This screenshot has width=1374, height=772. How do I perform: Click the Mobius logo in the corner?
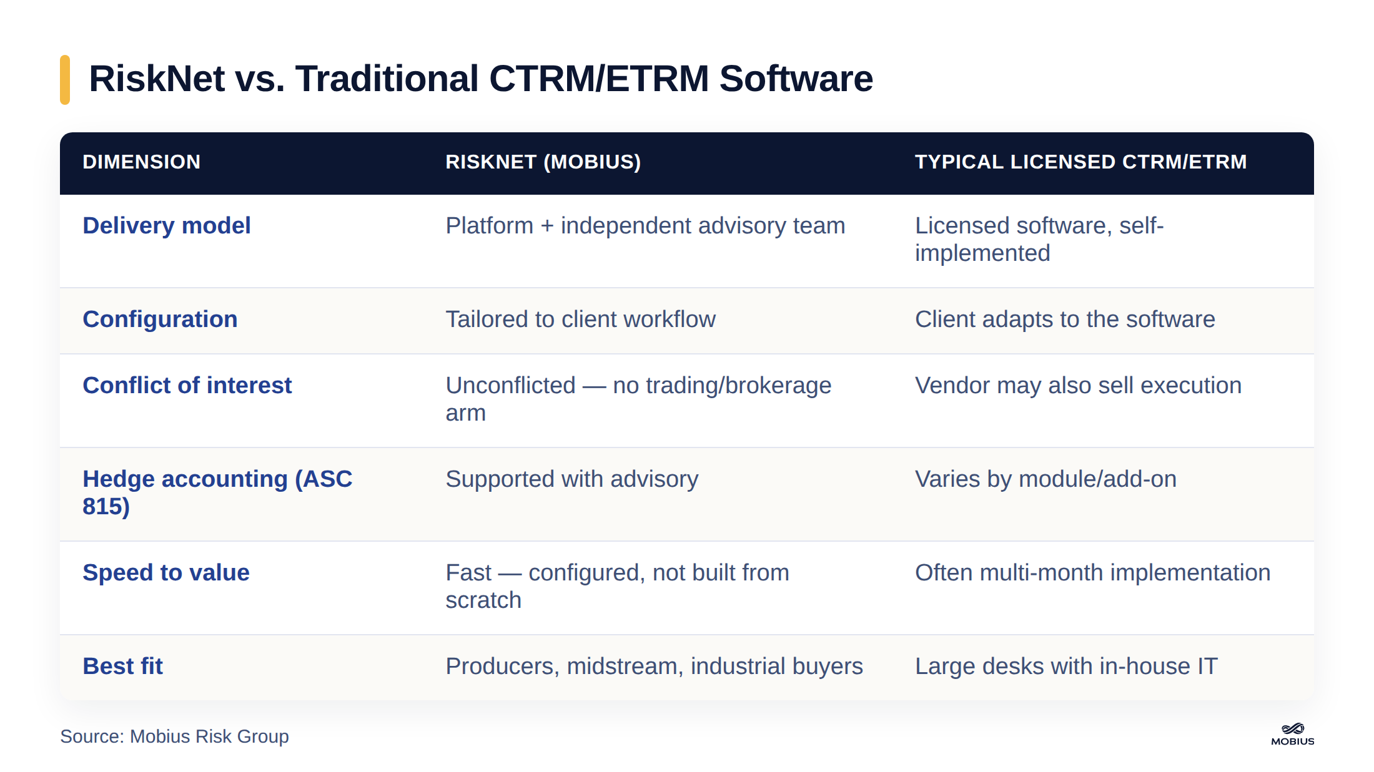coord(1292,735)
